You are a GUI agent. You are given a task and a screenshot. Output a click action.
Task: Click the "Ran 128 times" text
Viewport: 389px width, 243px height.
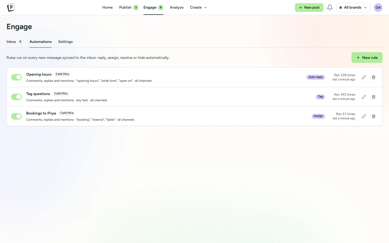pyautogui.click(x=345, y=75)
